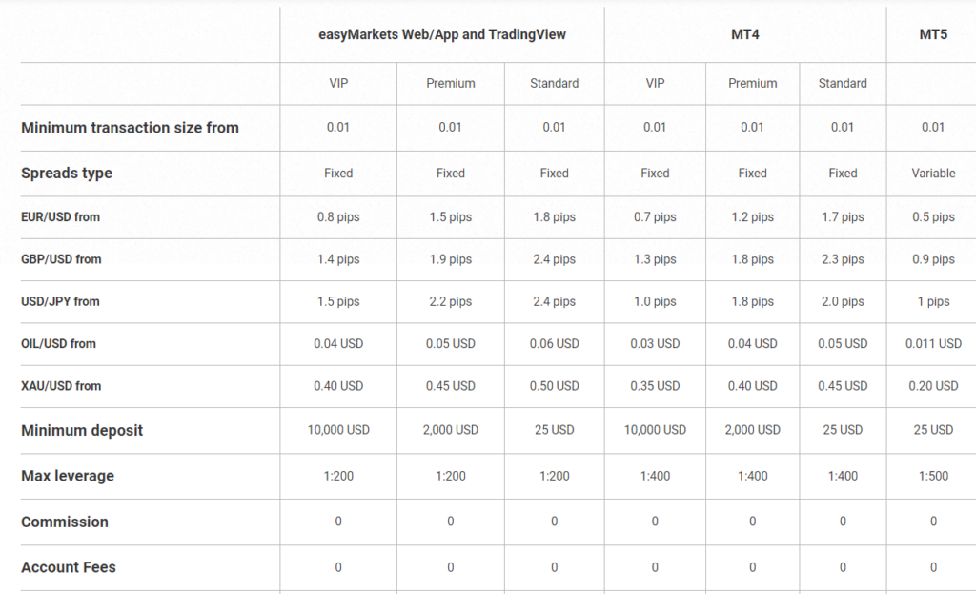Click the 'XAU/USD from' row label
The height and width of the screenshot is (594, 976).
click(61, 386)
